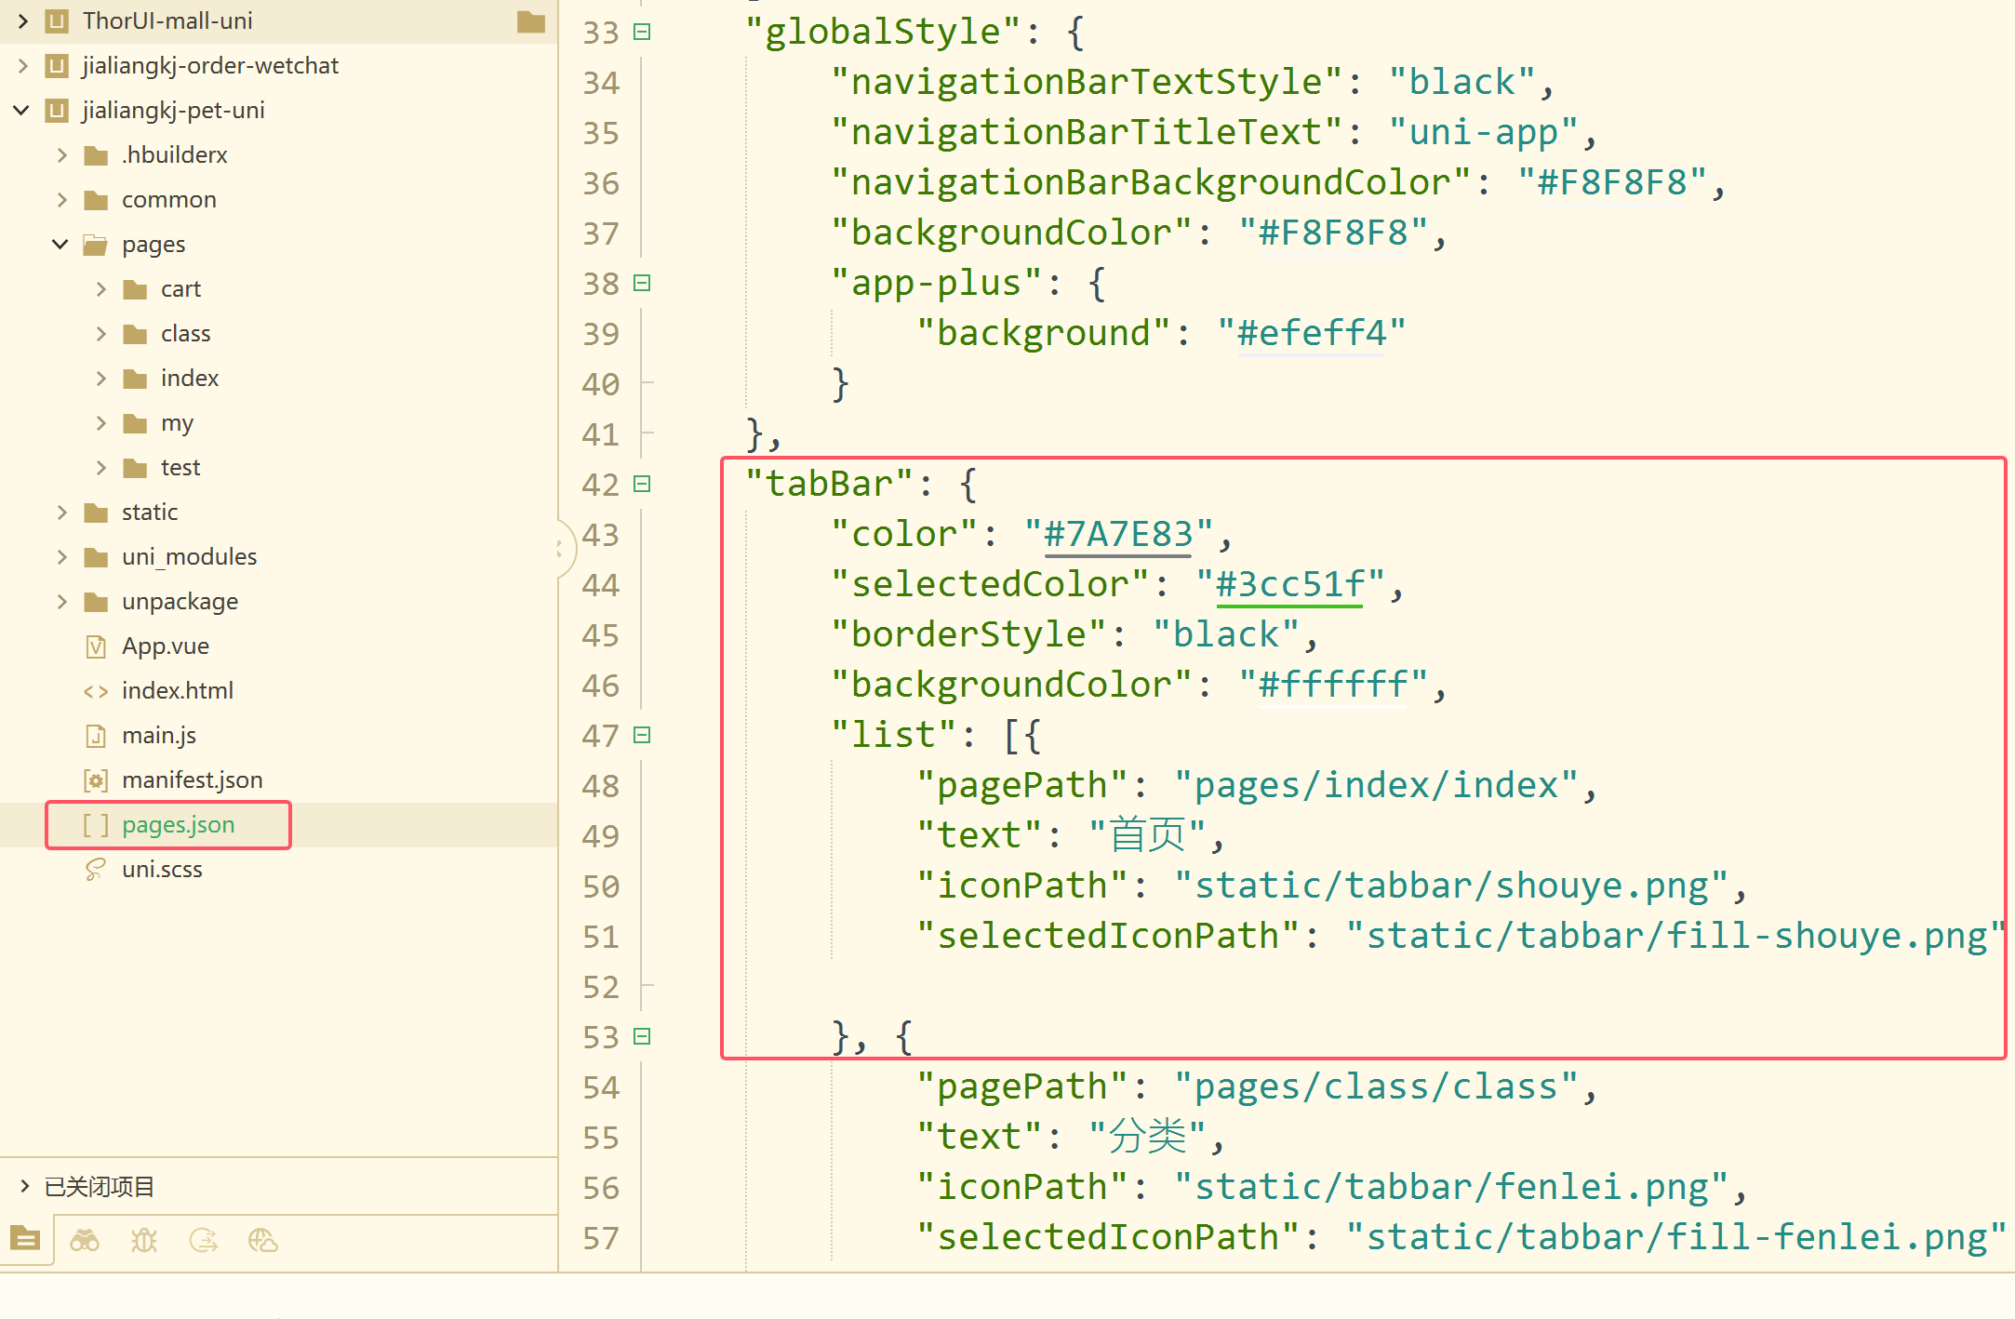Image resolution: width=2015 pixels, height=1319 pixels.
Task: Expand the my folder
Action: tap(101, 423)
